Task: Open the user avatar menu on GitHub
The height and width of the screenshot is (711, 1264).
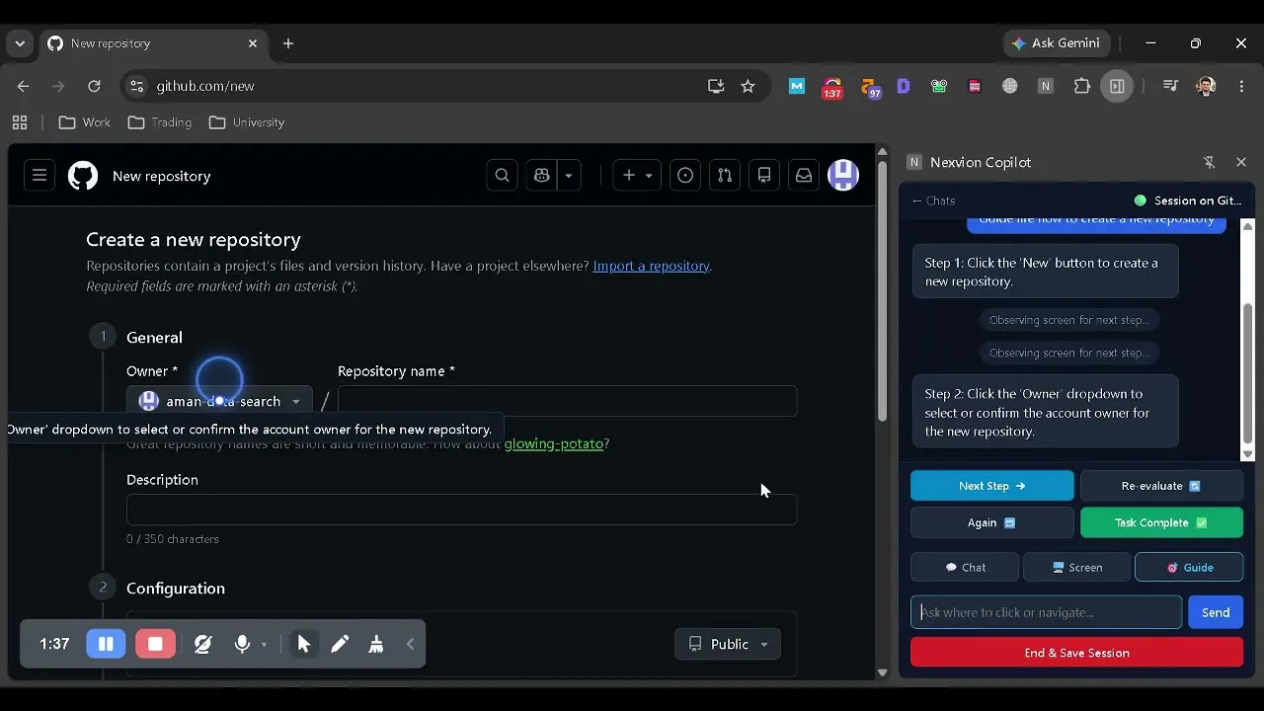Action: pyautogui.click(x=843, y=176)
